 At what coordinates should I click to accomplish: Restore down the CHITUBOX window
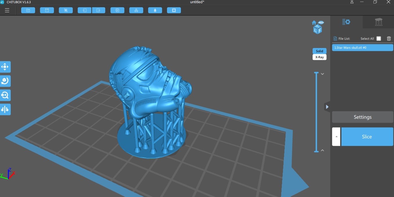(x=375, y=2)
